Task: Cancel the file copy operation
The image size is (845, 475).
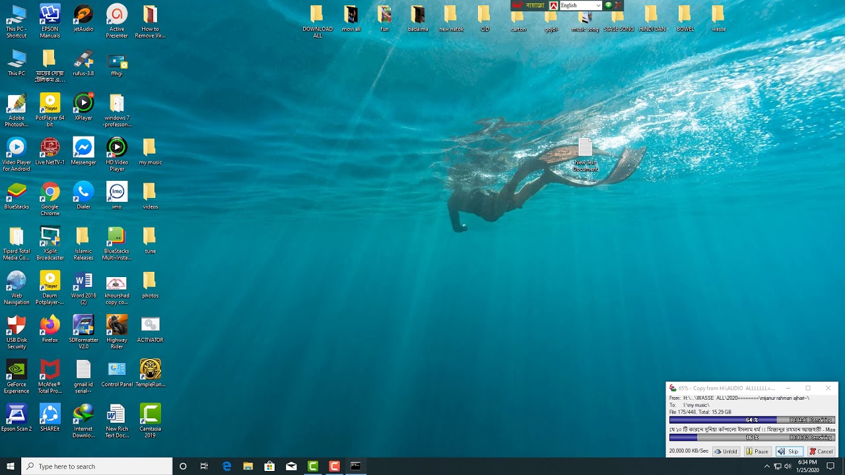Action: (x=821, y=451)
